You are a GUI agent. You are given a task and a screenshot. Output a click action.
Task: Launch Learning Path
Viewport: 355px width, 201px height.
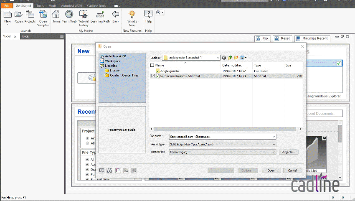100,15
